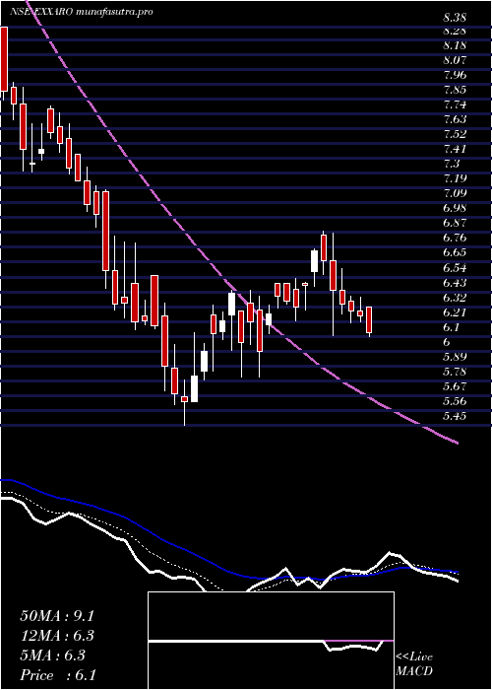Click the 6.87 price axis label
This screenshot has height=690, width=492.
(x=455, y=223)
